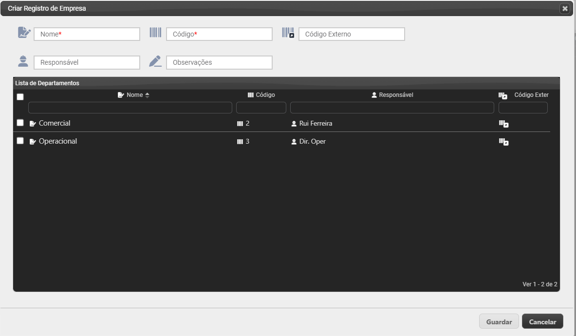Viewport: 576px width, 336px height.
Task: Click the Rui Ferreira cell
Action: pos(316,124)
